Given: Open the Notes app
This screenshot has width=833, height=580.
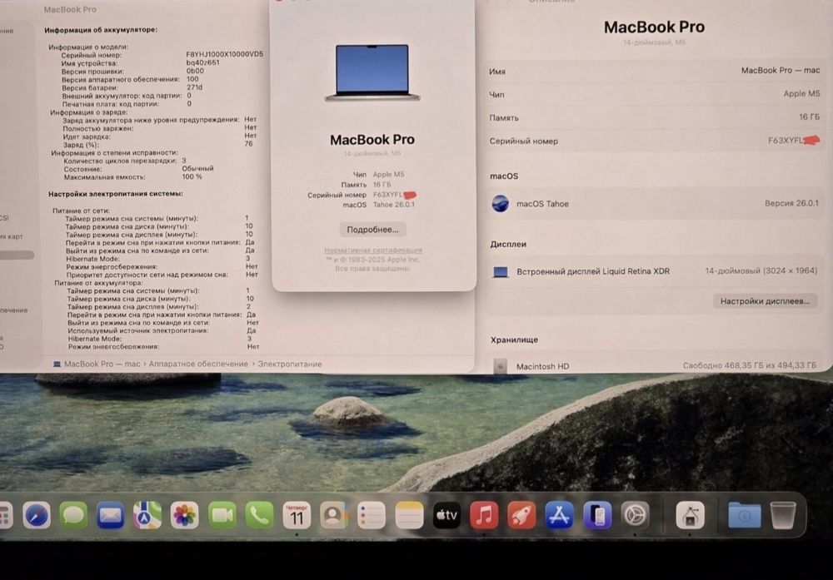Looking at the screenshot, I should [409, 515].
